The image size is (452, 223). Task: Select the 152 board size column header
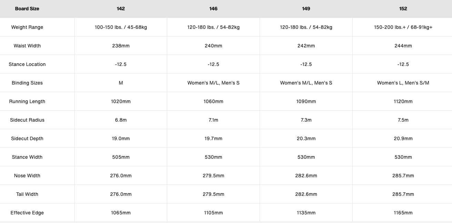tap(403, 9)
